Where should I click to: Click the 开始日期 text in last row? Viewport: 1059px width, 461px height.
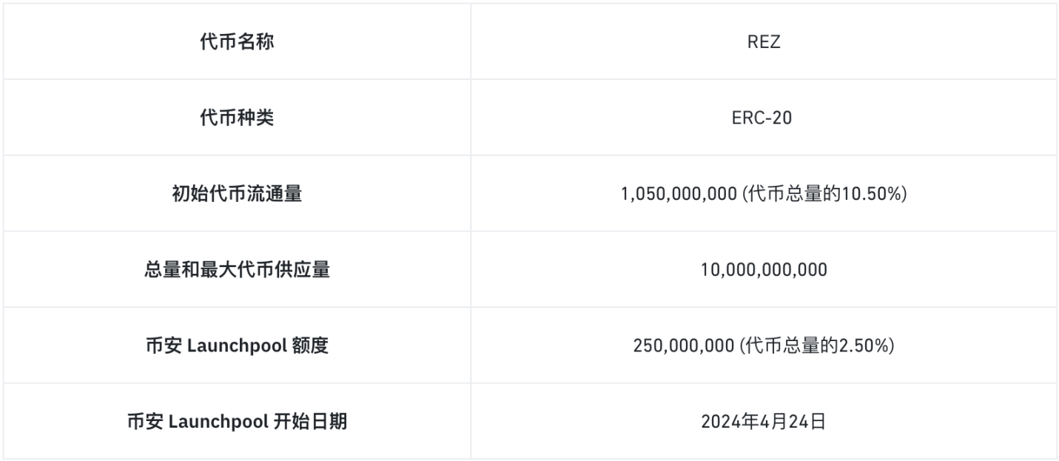point(311,422)
